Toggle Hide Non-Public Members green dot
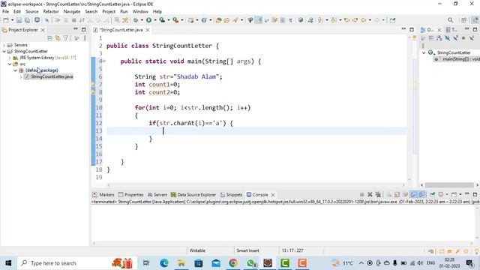This screenshot has height=270, width=480. (463, 38)
